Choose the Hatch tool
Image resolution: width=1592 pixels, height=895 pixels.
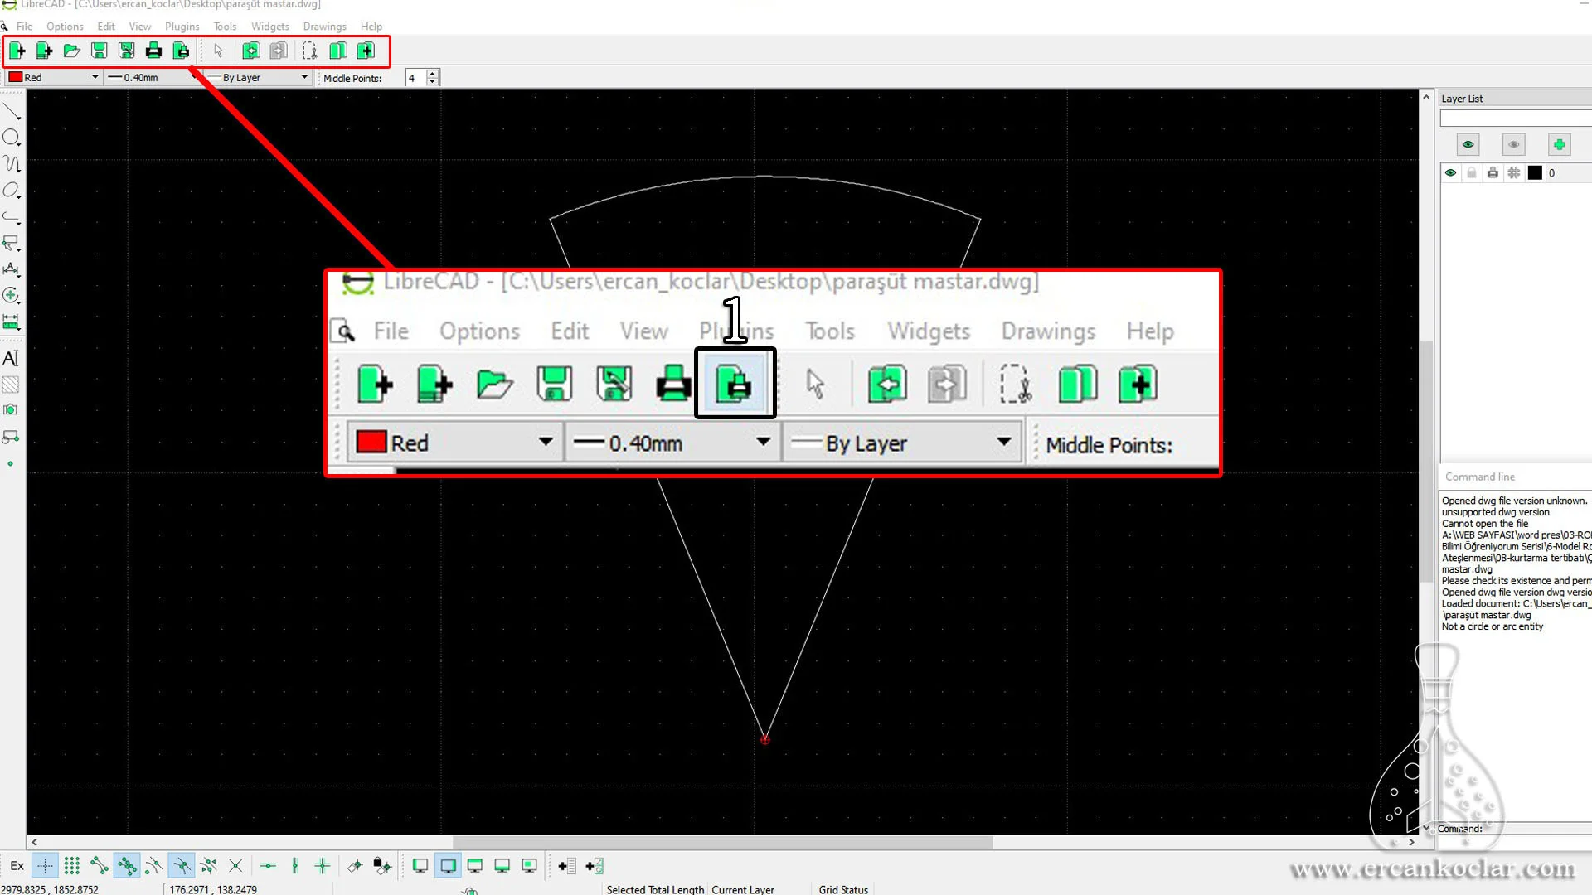pyautogui.click(x=11, y=385)
